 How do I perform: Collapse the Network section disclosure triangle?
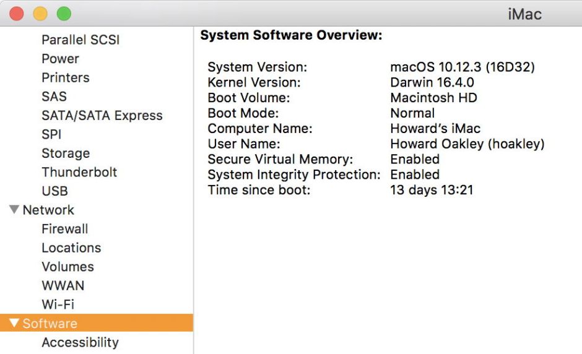pyautogui.click(x=14, y=210)
